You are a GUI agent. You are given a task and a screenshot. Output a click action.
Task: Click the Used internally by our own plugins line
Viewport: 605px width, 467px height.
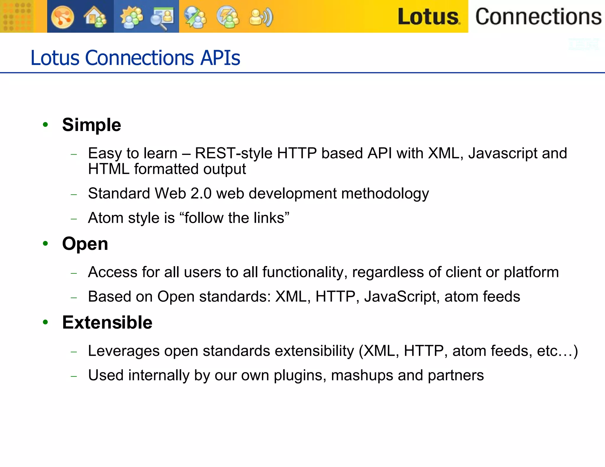[286, 376]
